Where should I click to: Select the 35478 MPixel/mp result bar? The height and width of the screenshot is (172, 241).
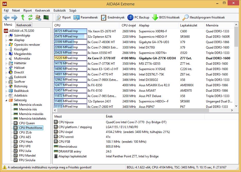(70, 36)
